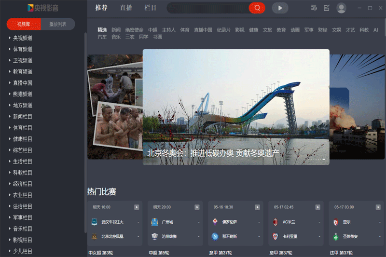Open the playlist settings icon in top bar
The image size is (386, 257).
(314, 8)
